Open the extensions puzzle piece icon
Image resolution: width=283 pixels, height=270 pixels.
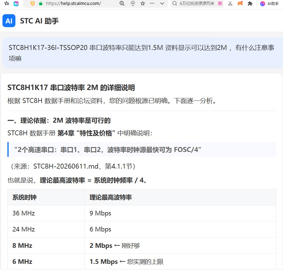250,3
